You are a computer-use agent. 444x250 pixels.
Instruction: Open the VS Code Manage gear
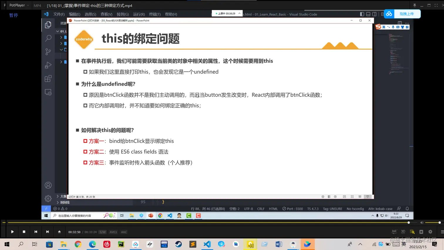tap(48, 199)
